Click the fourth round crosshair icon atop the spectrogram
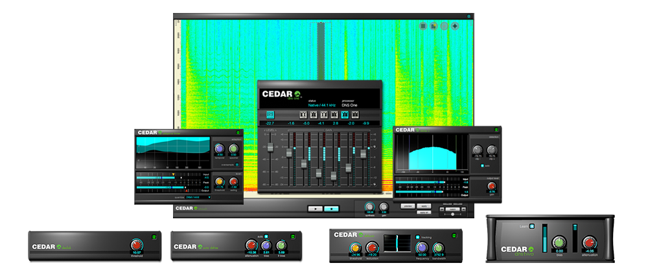 point(455,26)
